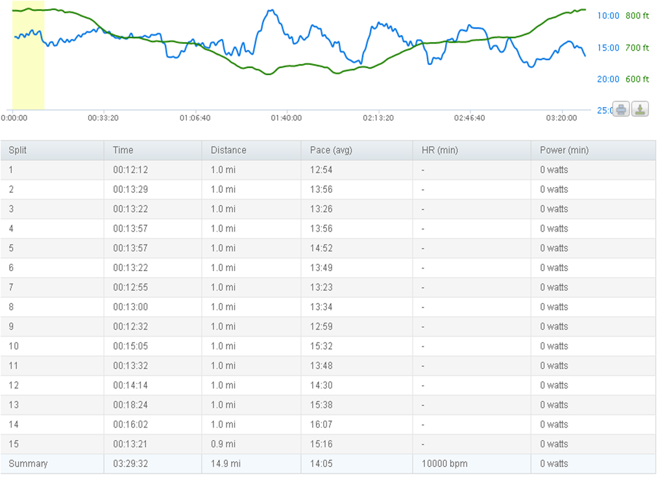667x484 pixels.
Task: Click the 00:33:20 label on time axis
Action: pos(103,118)
